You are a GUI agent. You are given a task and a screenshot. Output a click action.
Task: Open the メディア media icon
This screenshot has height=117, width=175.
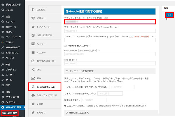[x=3, y=22]
